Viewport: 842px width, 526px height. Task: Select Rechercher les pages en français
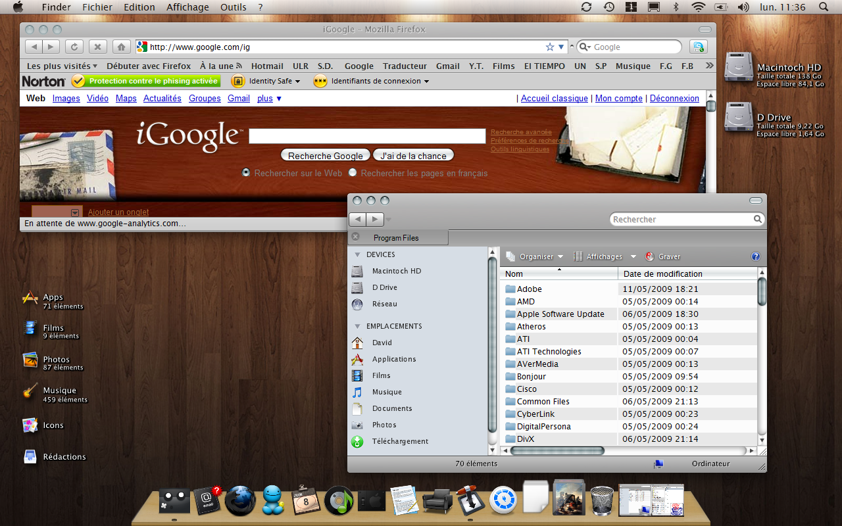pos(353,172)
